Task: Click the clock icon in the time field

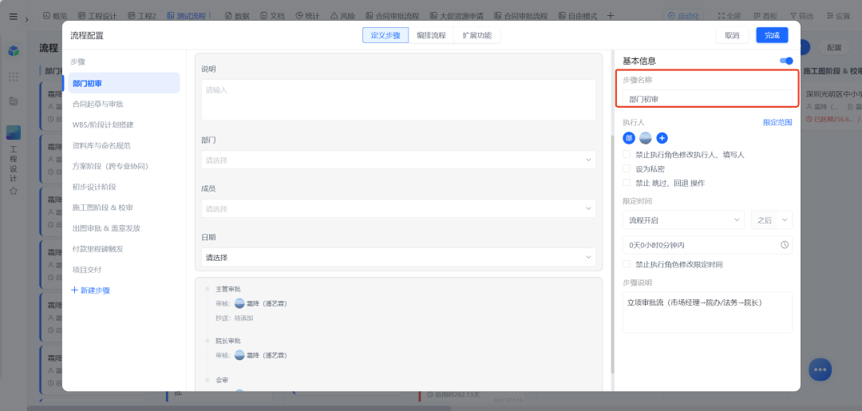Action: 785,244
